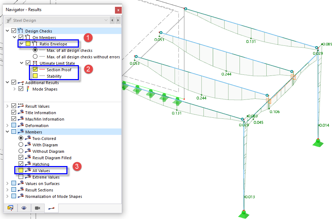
Task: Go to previous navigator category arrow
Action: click(x=112, y=20)
